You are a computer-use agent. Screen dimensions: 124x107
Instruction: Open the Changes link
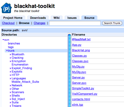pyautogui.click(x=39, y=23)
